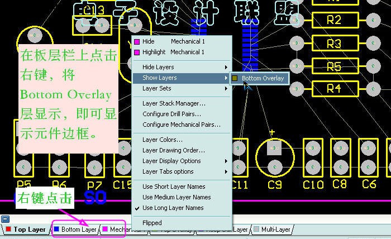Toggle Use Long Layer Names option

tap(173, 208)
